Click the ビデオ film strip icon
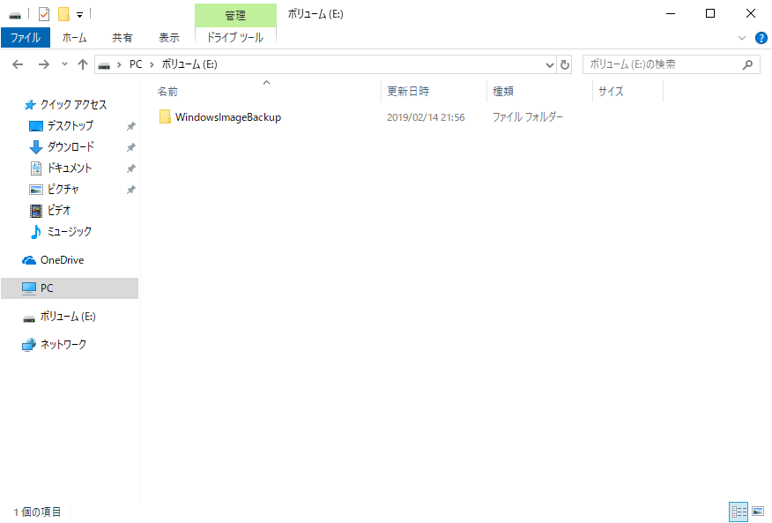The height and width of the screenshot is (523, 772). point(36,211)
